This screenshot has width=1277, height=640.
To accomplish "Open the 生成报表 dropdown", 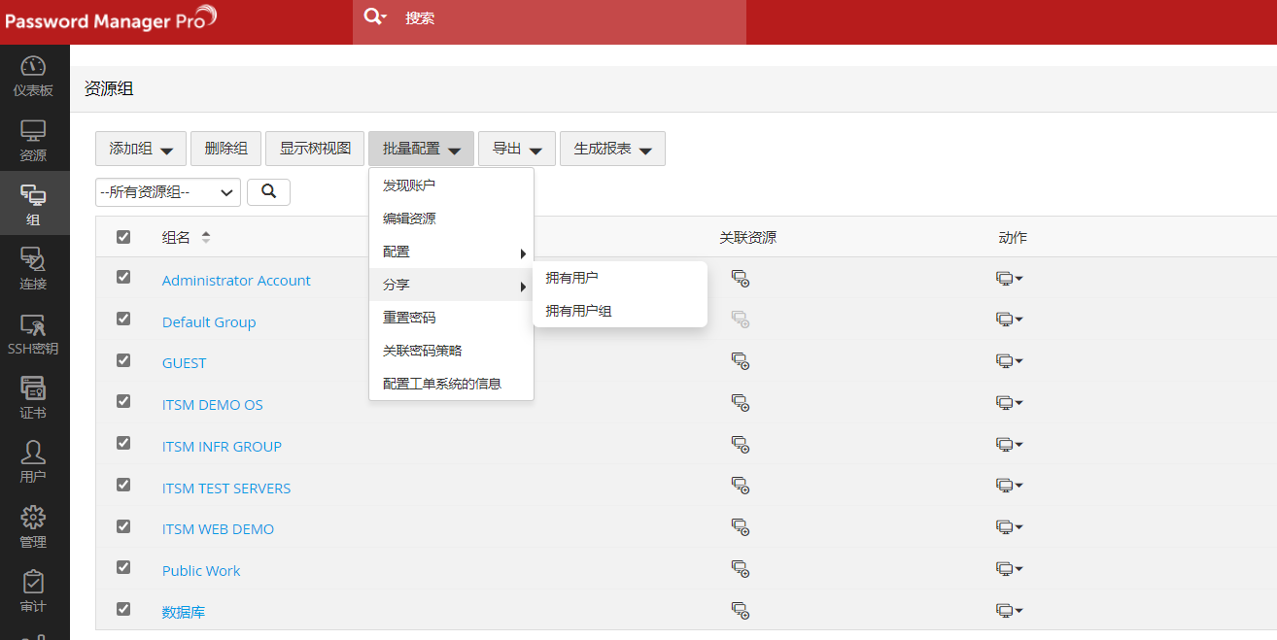I will [612, 149].
